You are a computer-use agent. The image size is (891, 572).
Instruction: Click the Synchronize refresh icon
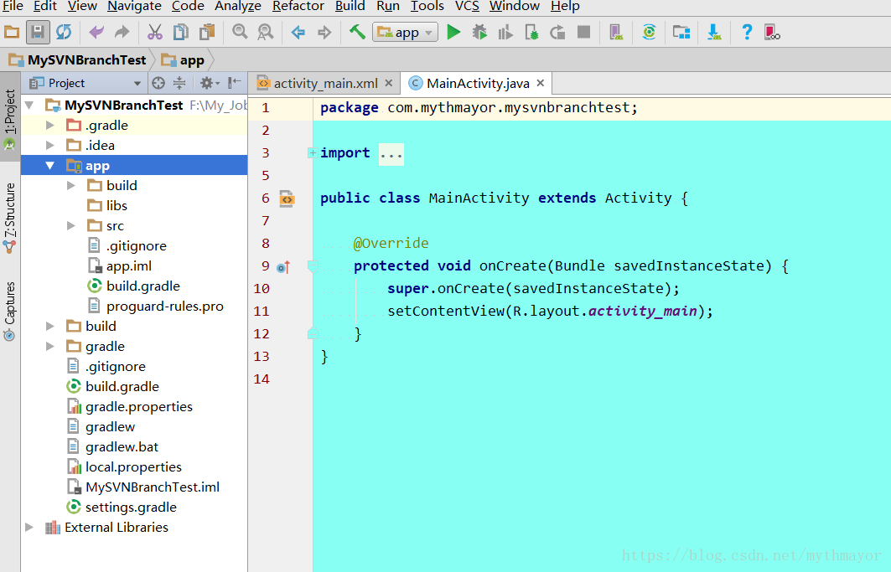[64, 32]
